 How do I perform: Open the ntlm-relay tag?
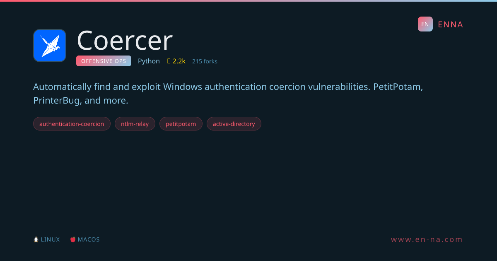point(135,124)
